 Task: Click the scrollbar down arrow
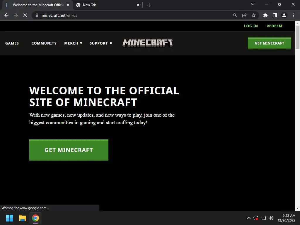[297, 208]
